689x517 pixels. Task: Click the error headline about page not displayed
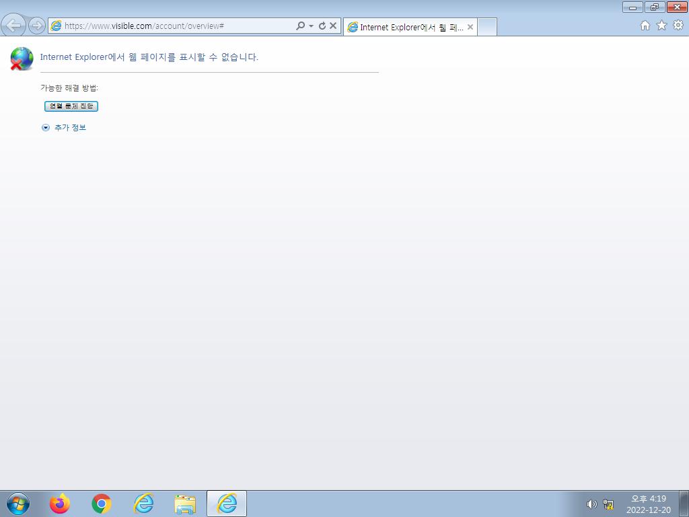pyautogui.click(x=149, y=57)
